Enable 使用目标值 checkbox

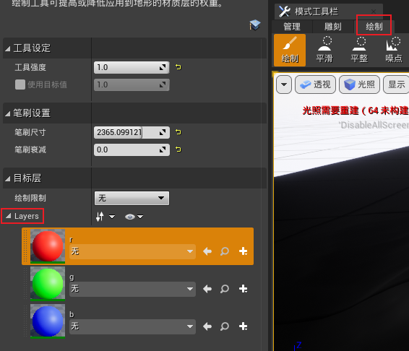click(x=20, y=84)
